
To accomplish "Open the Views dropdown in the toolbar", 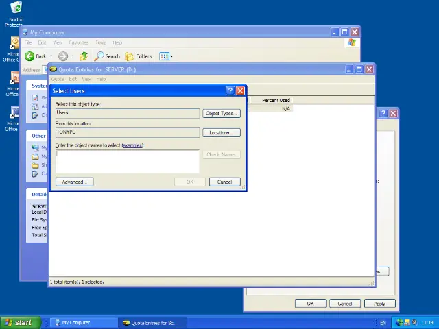I will point(166,56).
